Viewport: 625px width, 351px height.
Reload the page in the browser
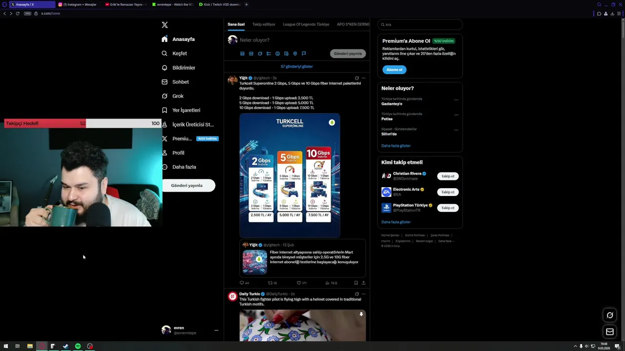(x=18, y=13)
